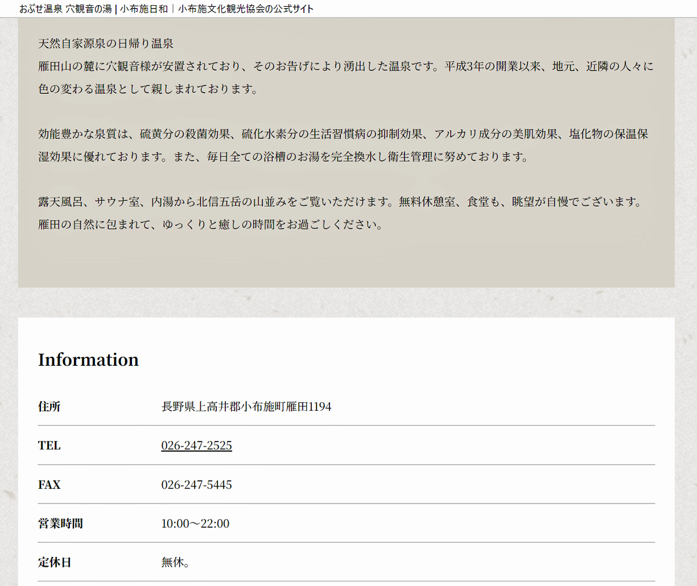Click the line starting 色の変わる温泉として
Image resolution: width=697 pixels, height=586 pixels.
[148, 89]
